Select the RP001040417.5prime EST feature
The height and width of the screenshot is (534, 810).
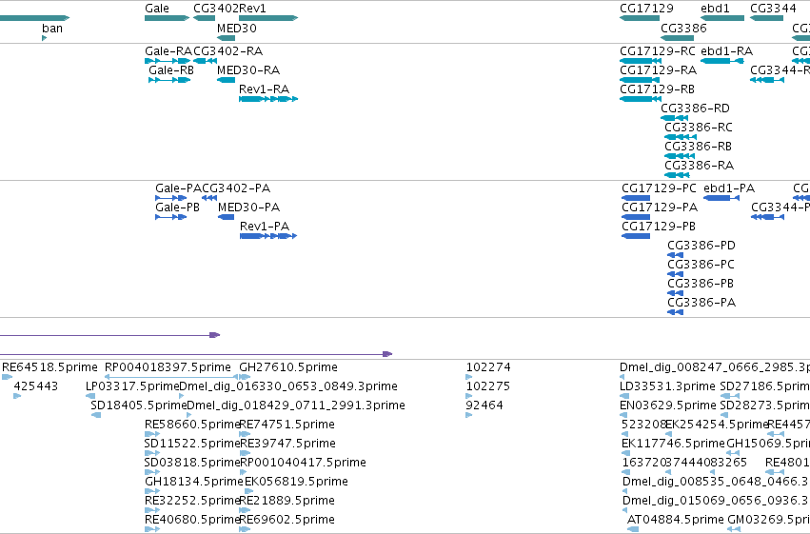tap(243, 472)
